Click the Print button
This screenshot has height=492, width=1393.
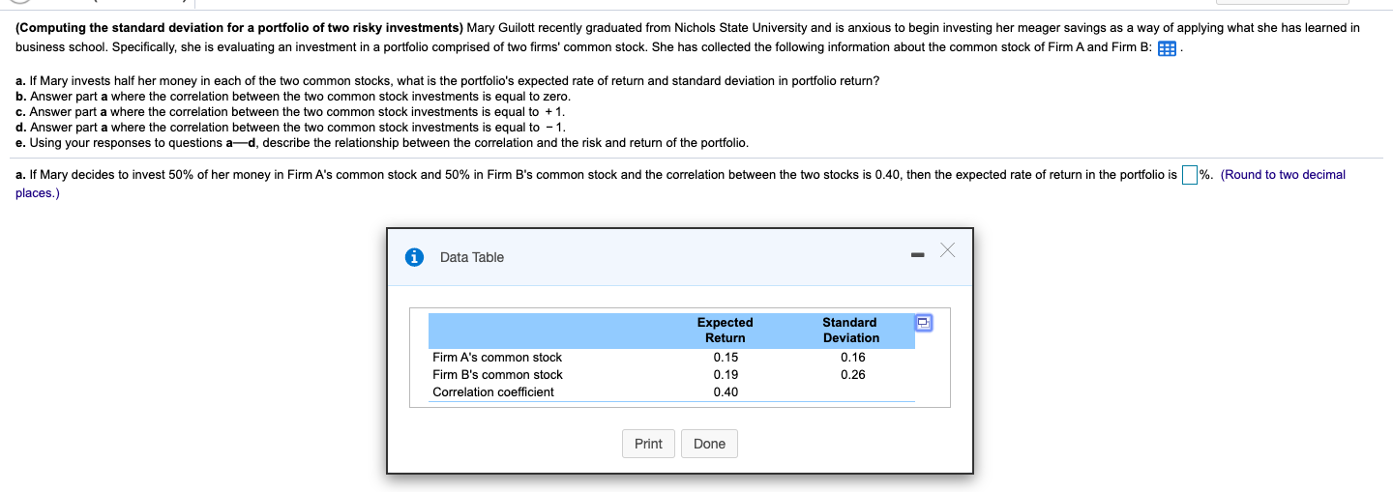pos(648,444)
